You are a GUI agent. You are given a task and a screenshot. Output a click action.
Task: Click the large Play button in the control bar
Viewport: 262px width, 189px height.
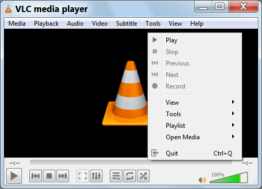pos(14,176)
